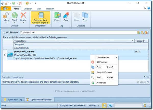Click the Description column header

coord(81,44)
